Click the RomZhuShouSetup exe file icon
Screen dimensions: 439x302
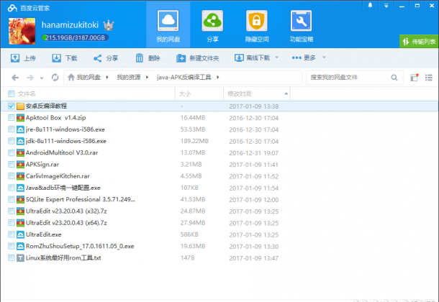(20, 246)
